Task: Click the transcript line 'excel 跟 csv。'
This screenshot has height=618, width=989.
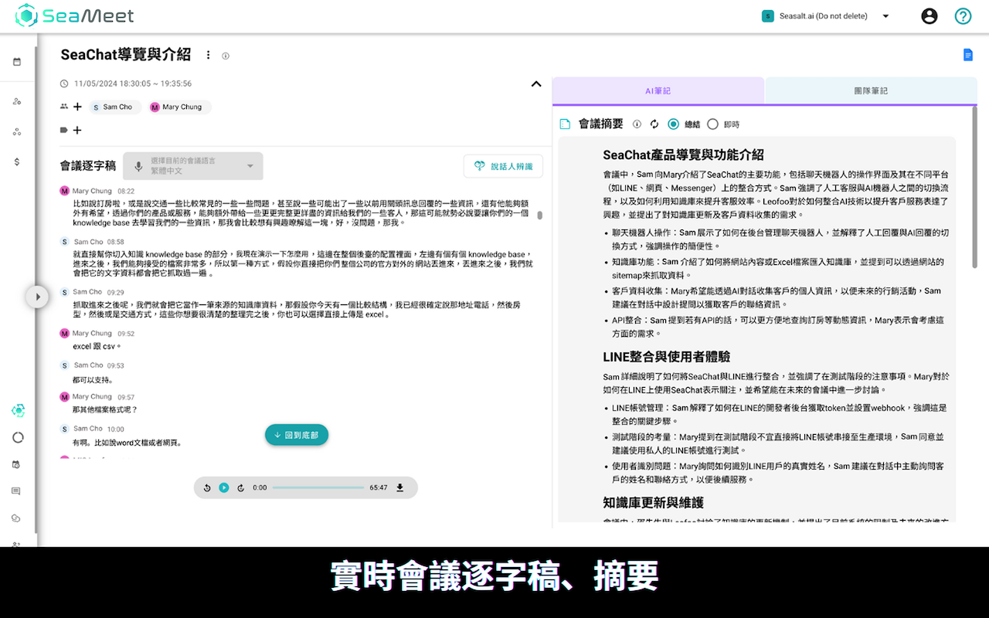Action: 97,347
